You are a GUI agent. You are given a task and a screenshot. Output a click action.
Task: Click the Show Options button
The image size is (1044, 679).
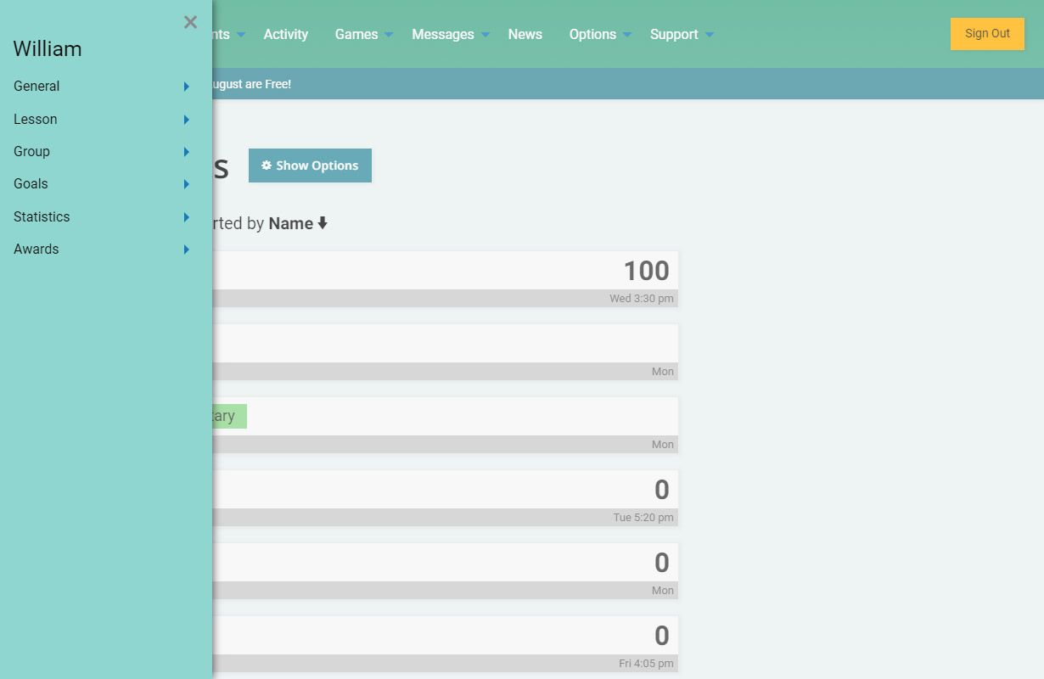[x=310, y=166]
